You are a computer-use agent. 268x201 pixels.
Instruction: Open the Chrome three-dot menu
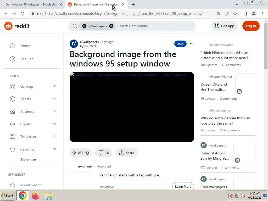point(262,14)
